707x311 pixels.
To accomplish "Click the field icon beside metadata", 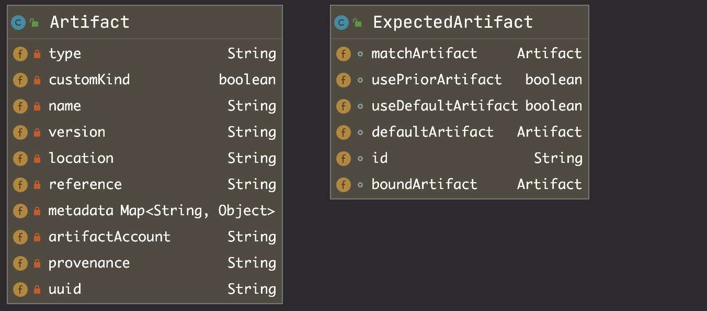I will point(20,211).
